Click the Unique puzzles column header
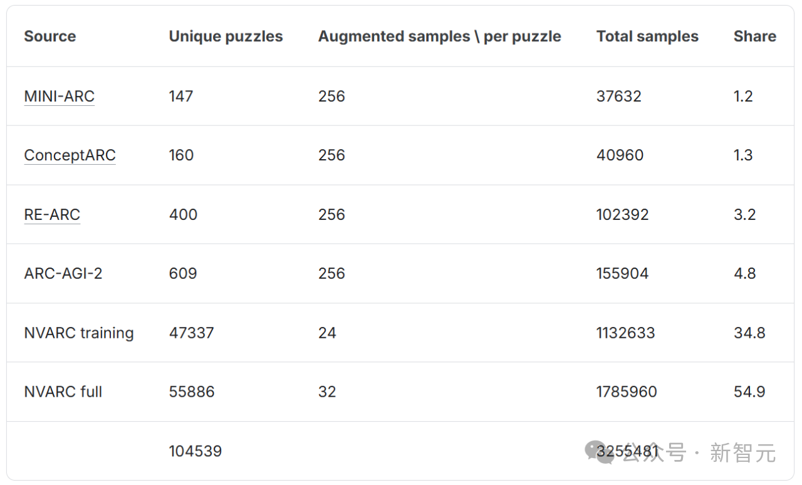The height and width of the screenshot is (485, 802). coord(226,36)
